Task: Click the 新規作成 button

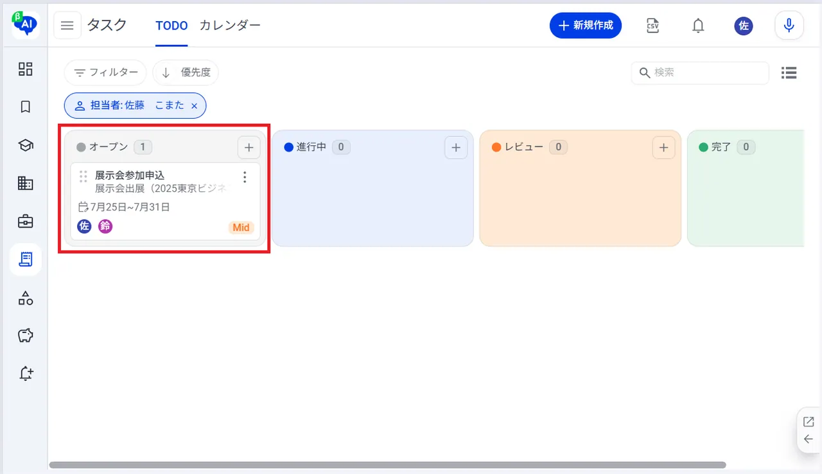Action: pos(586,26)
